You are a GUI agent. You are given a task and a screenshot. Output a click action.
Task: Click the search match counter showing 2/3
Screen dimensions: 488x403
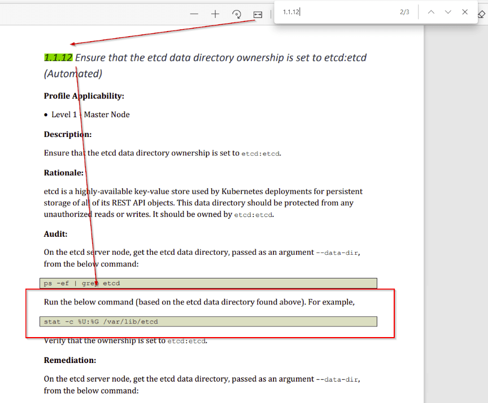pos(405,12)
